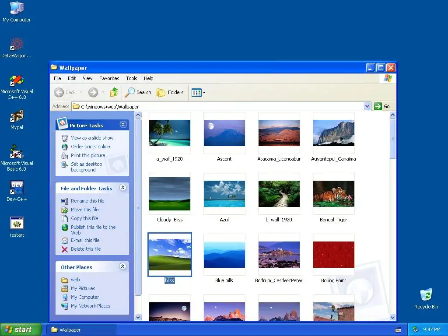The image size is (448, 336).
Task: Expand the Address bar dropdown
Action: coord(367,107)
